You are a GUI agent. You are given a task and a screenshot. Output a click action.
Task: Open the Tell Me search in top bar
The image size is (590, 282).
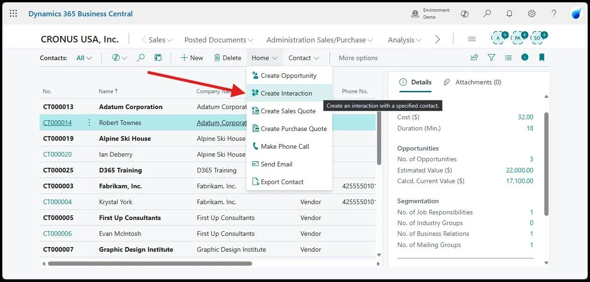point(487,14)
